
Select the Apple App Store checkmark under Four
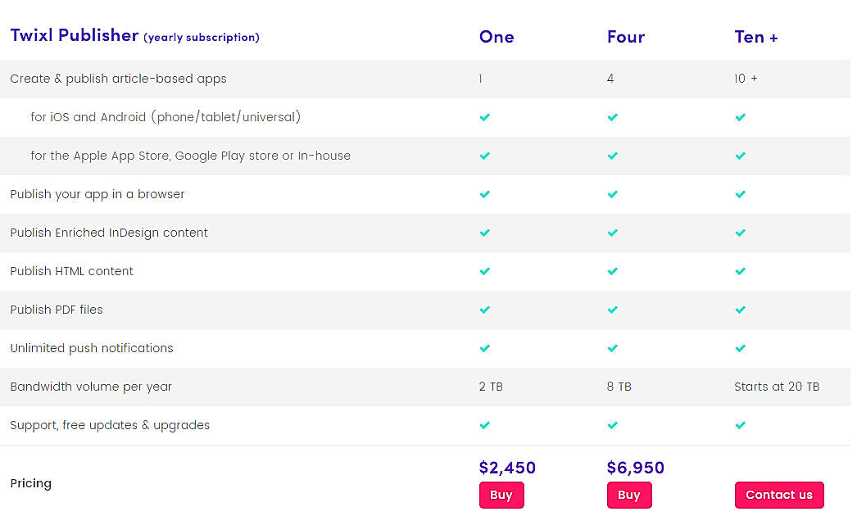click(612, 156)
